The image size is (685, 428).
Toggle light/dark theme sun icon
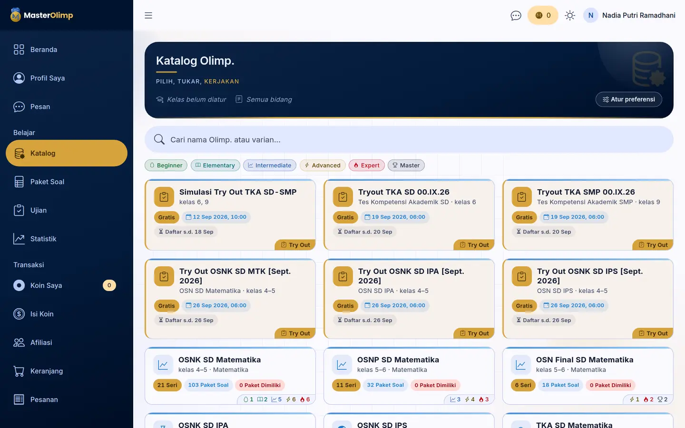pyautogui.click(x=570, y=15)
